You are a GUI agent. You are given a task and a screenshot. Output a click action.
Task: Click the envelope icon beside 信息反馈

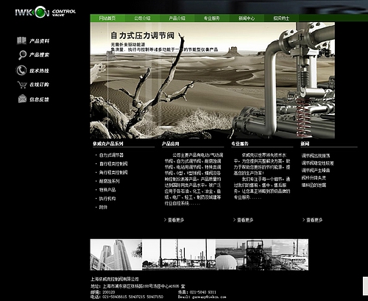coord(22,99)
